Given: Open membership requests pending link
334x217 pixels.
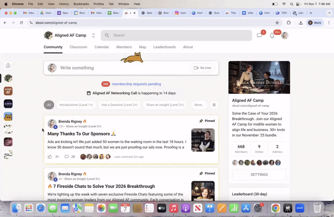Looking at the screenshot, I should (136, 84).
